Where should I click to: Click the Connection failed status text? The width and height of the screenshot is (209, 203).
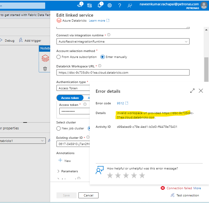(x=179, y=188)
